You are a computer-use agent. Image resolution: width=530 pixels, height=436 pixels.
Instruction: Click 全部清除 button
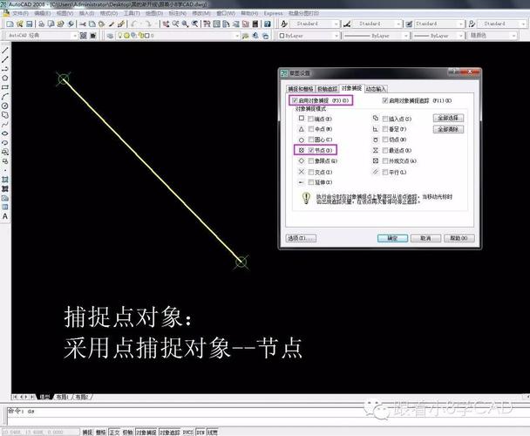pyautogui.click(x=448, y=129)
